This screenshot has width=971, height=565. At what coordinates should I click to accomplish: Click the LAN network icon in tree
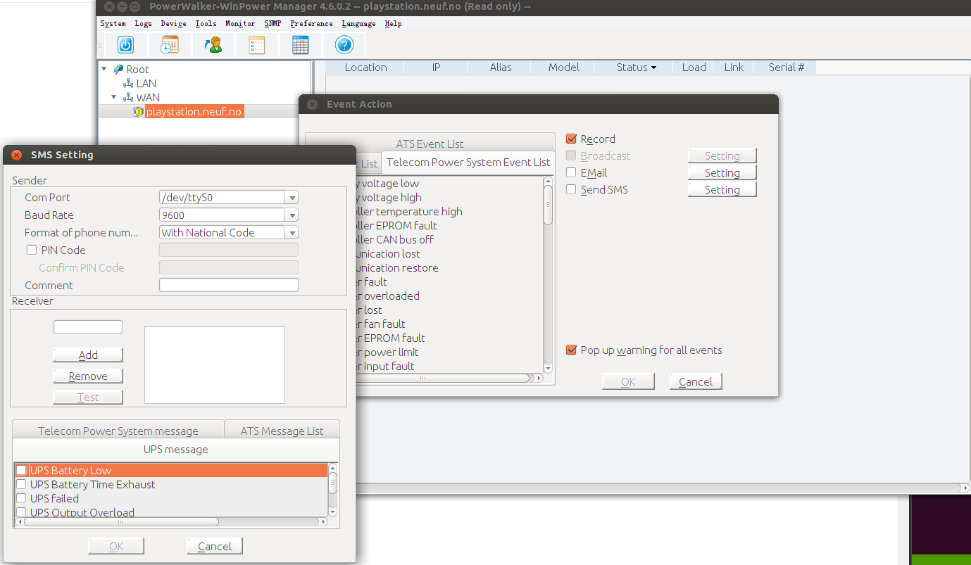tap(128, 84)
